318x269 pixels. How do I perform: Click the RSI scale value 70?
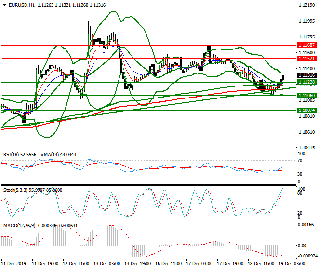300,161
